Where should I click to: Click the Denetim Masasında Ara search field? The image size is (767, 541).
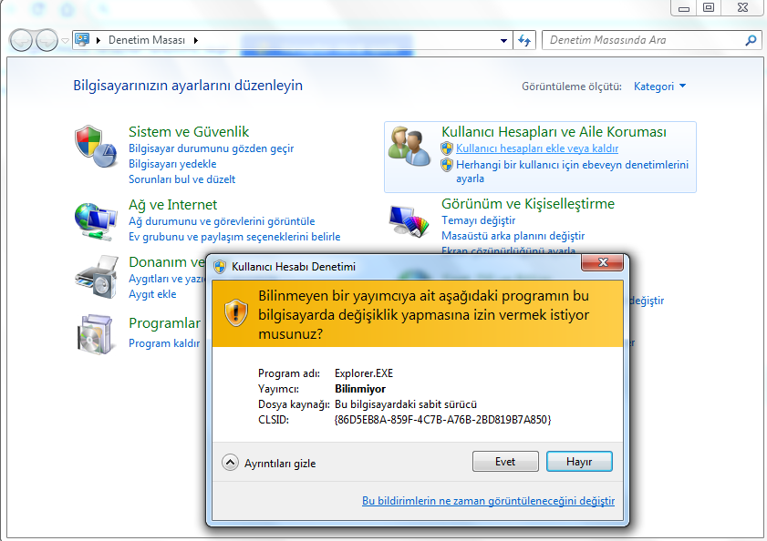[x=643, y=41]
